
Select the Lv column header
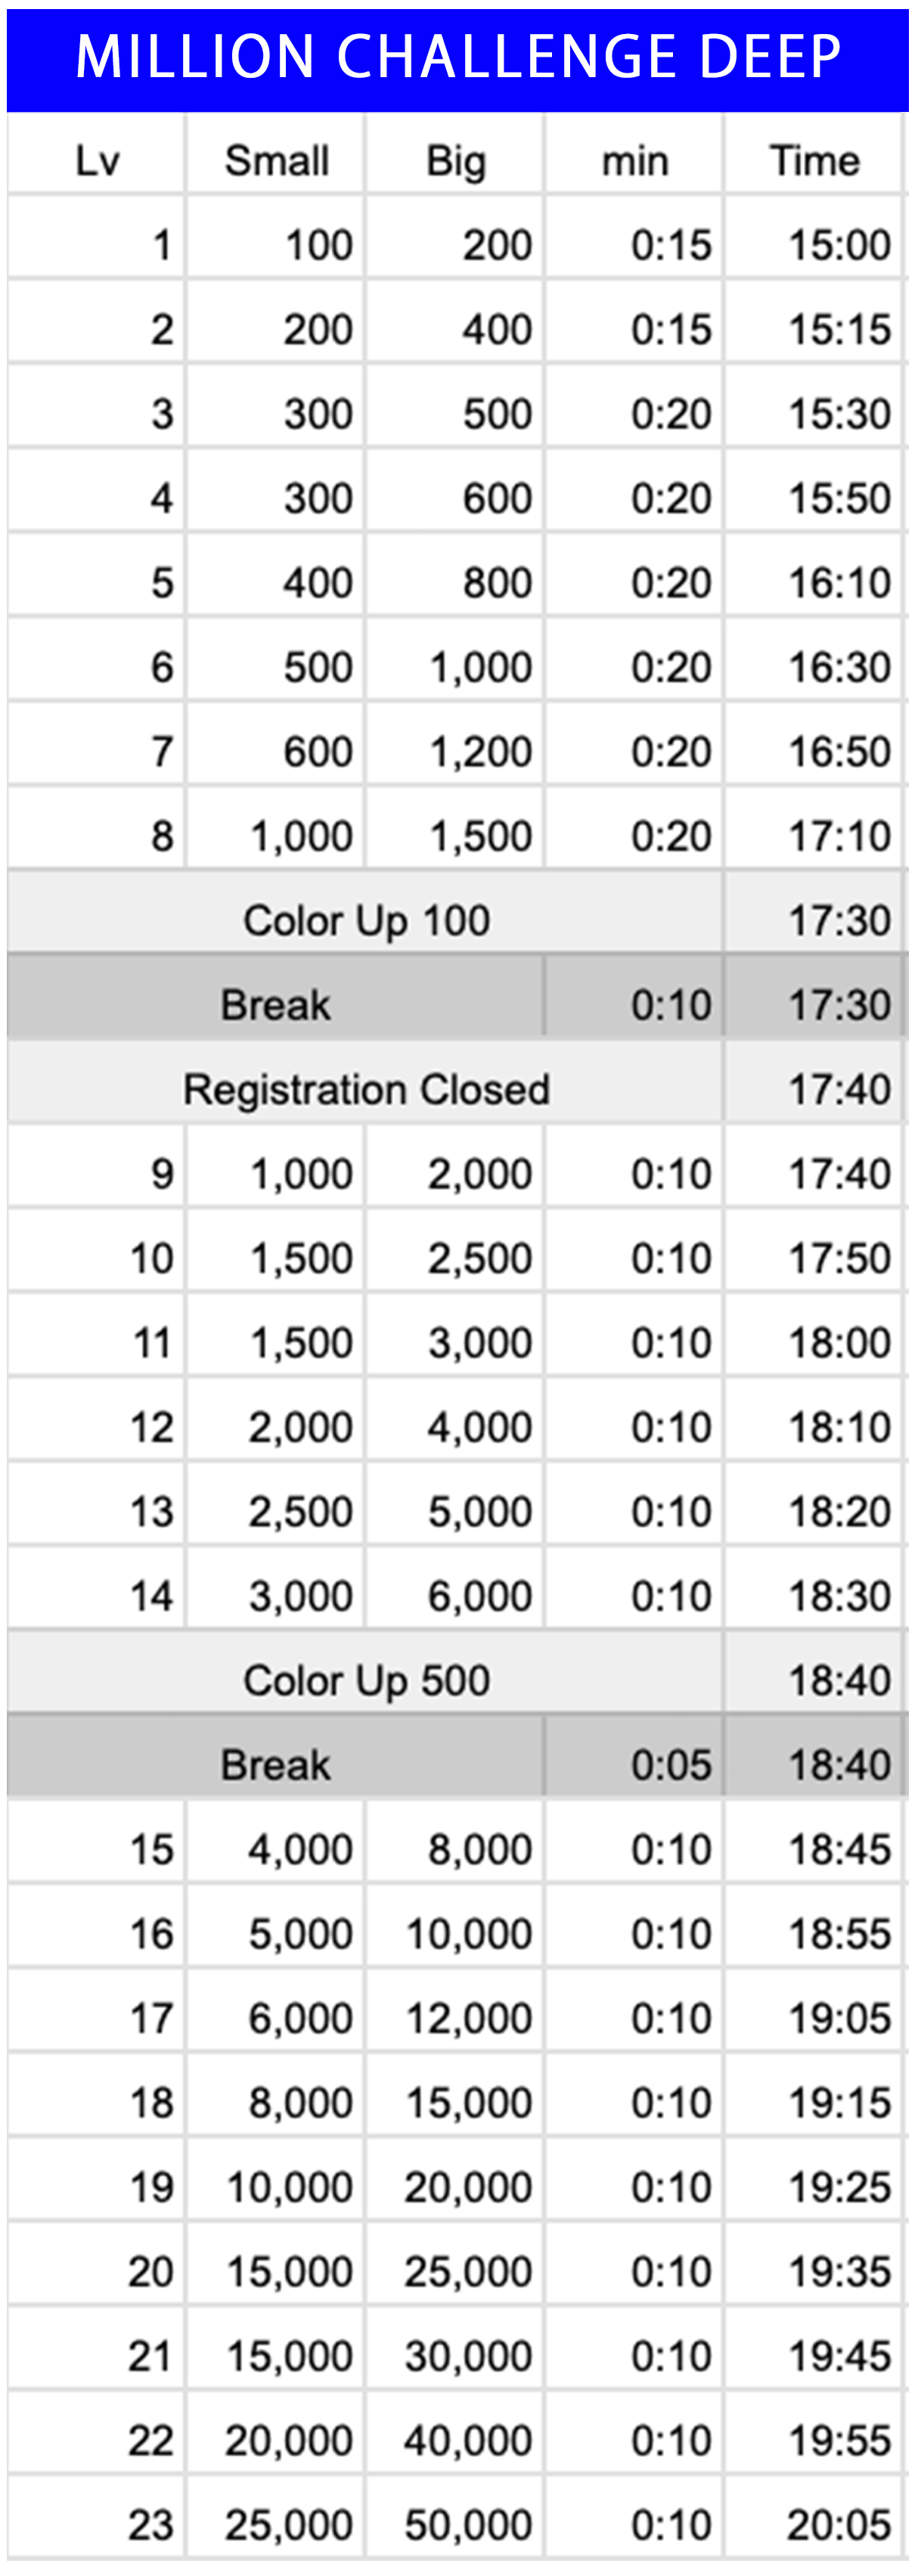pyautogui.click(x=97, y=161)
